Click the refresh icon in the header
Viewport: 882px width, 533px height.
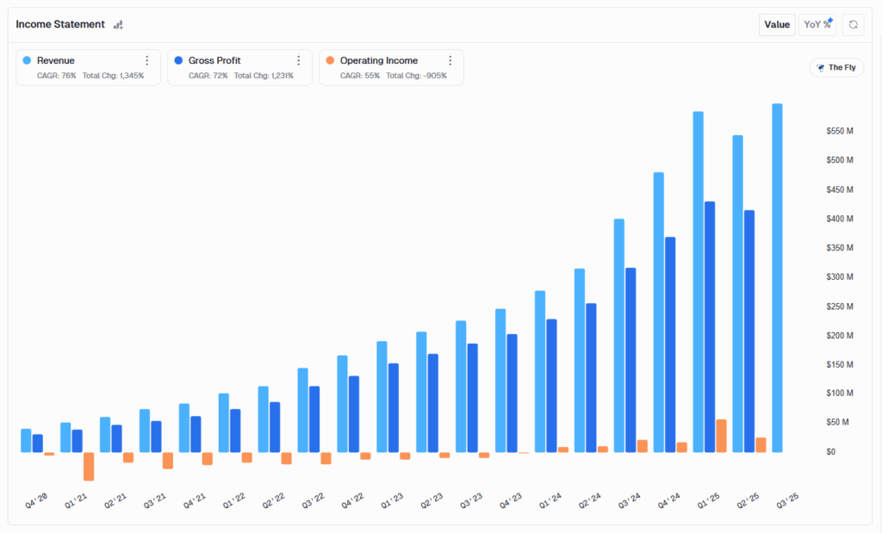click(853, 25)
